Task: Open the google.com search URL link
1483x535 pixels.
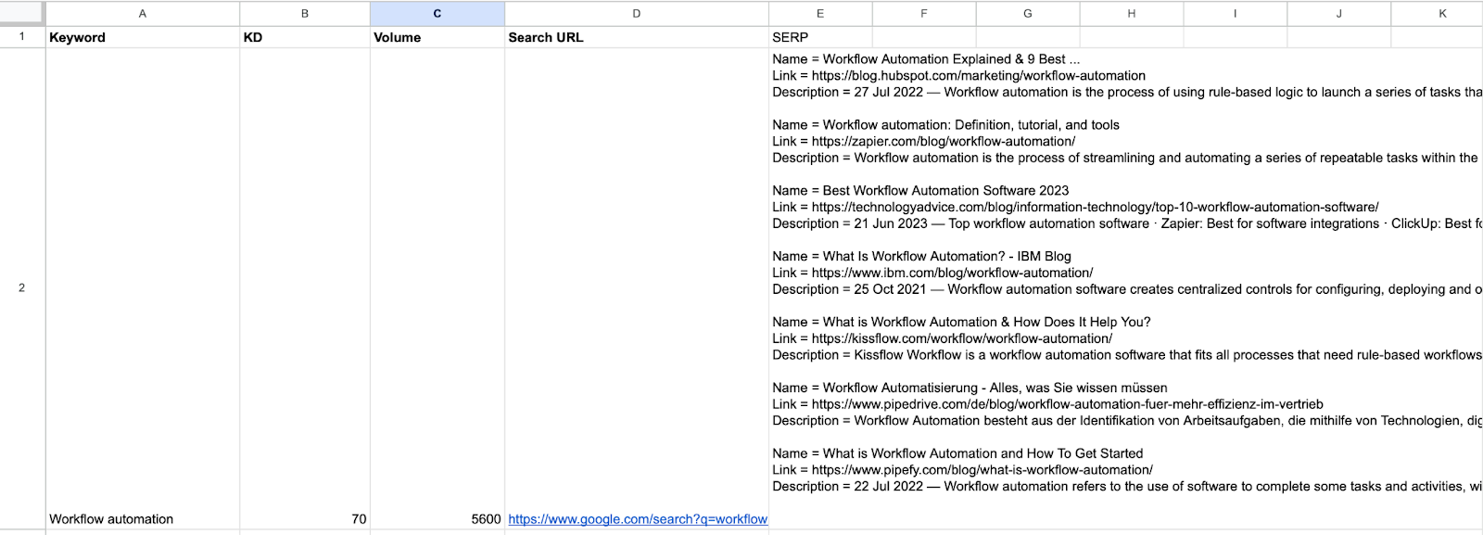Action: pyautogui.click(x=638, y=519)
